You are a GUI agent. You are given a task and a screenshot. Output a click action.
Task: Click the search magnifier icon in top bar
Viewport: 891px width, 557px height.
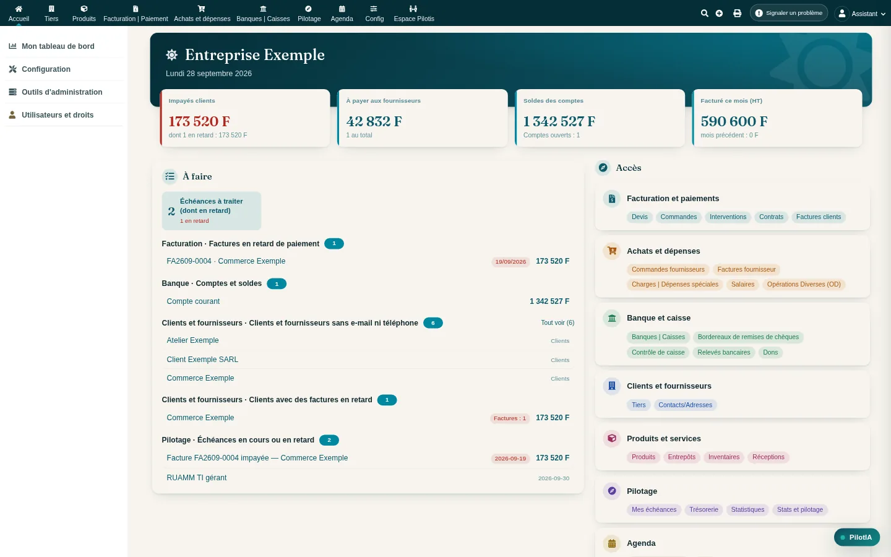click(x=704, y=13)
